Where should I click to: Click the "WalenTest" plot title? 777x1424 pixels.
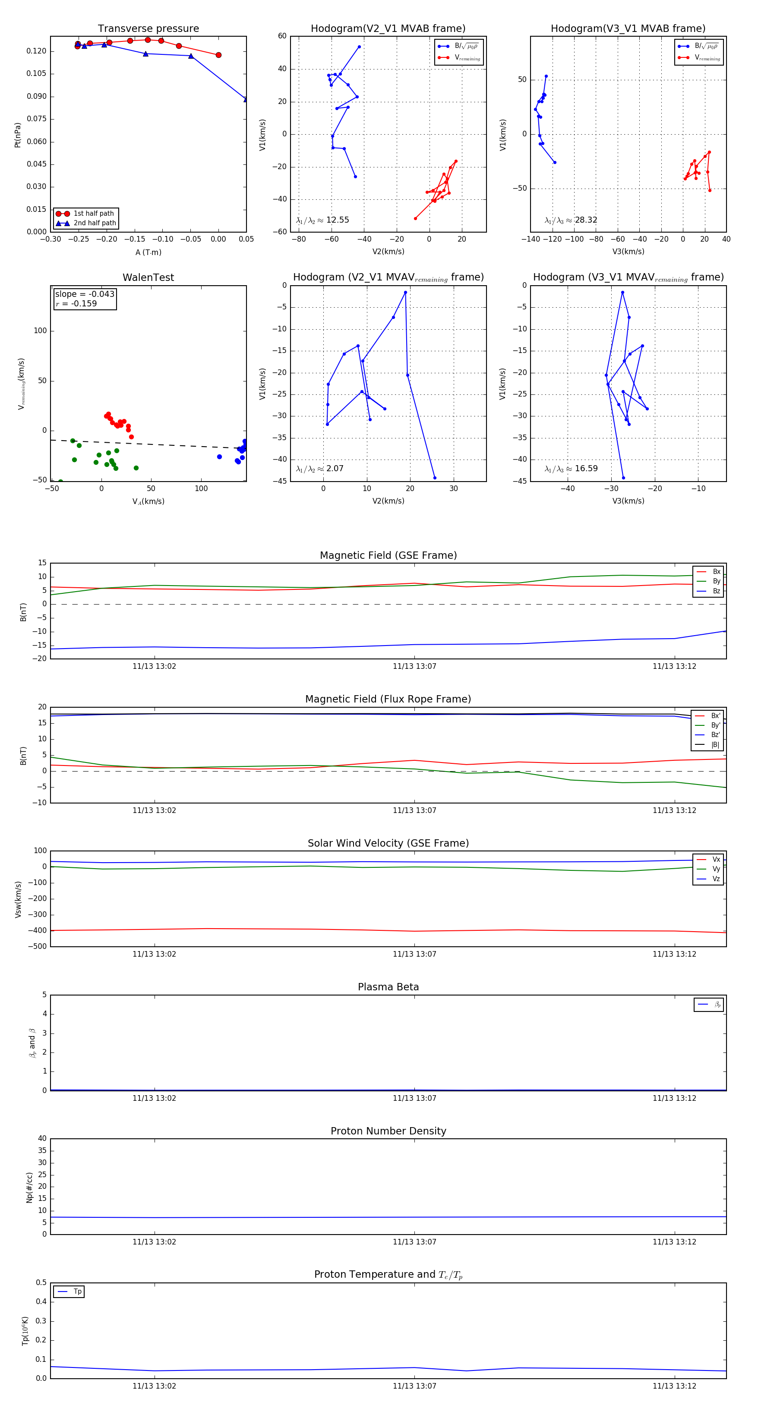point(148,277)
